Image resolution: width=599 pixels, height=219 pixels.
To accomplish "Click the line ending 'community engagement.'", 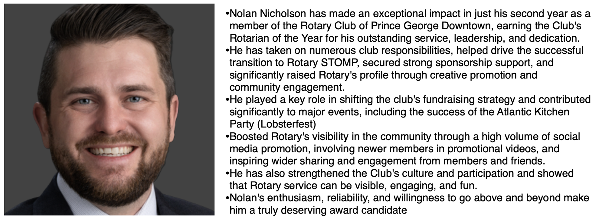I will [287, 87].
